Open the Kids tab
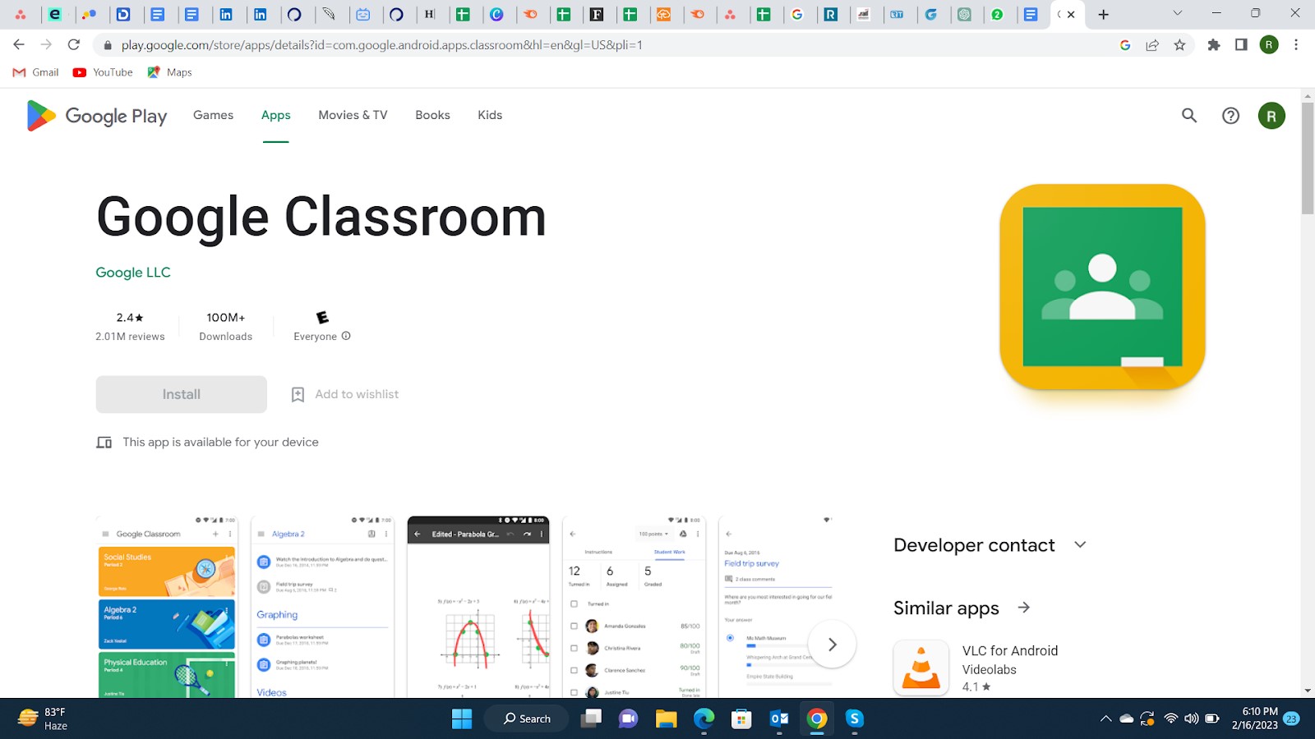The image size is (1315, 739). point(489,115)
